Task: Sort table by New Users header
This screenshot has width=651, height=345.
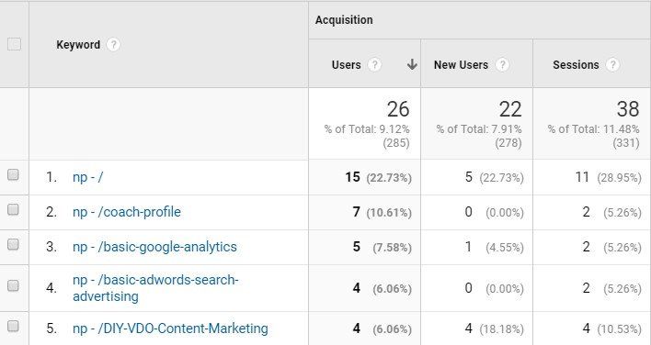Action: (461, 65)
